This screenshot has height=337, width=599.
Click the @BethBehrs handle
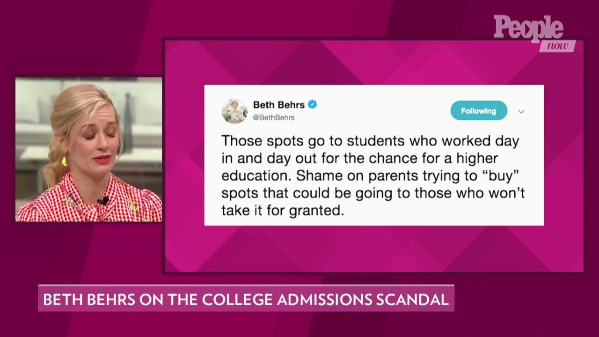pos(274,117)
